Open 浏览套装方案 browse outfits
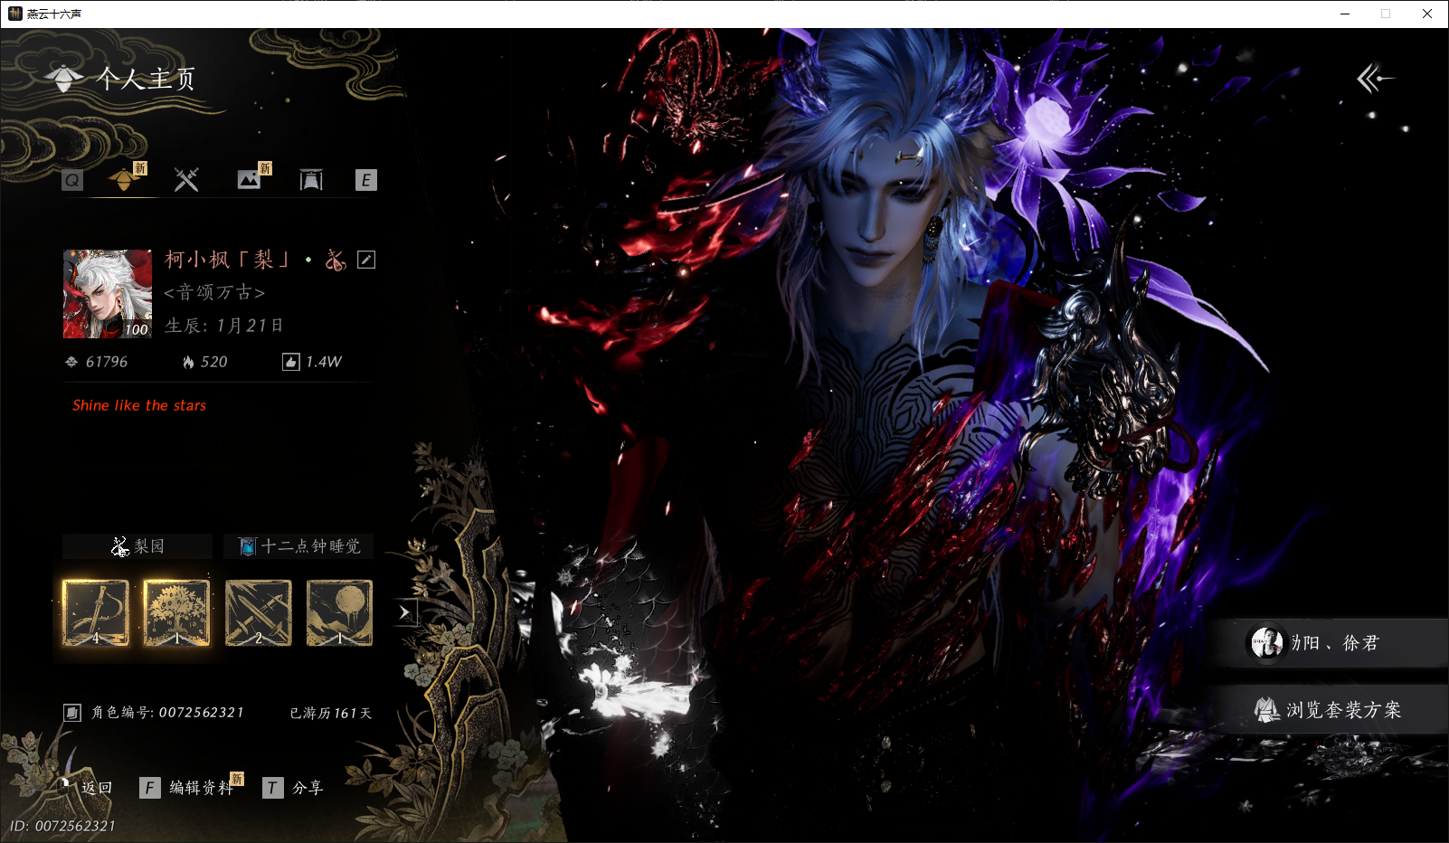This screenshot has height=843, width=1449. (1330, 710)
